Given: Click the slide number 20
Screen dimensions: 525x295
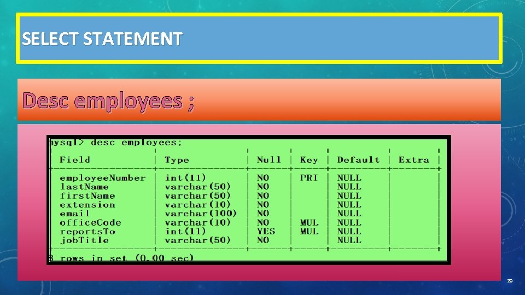Looking at the screenshot, I should tap(510, 281).
